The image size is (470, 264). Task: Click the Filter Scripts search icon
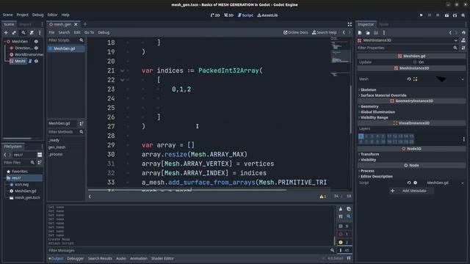[x=82, y=40]
